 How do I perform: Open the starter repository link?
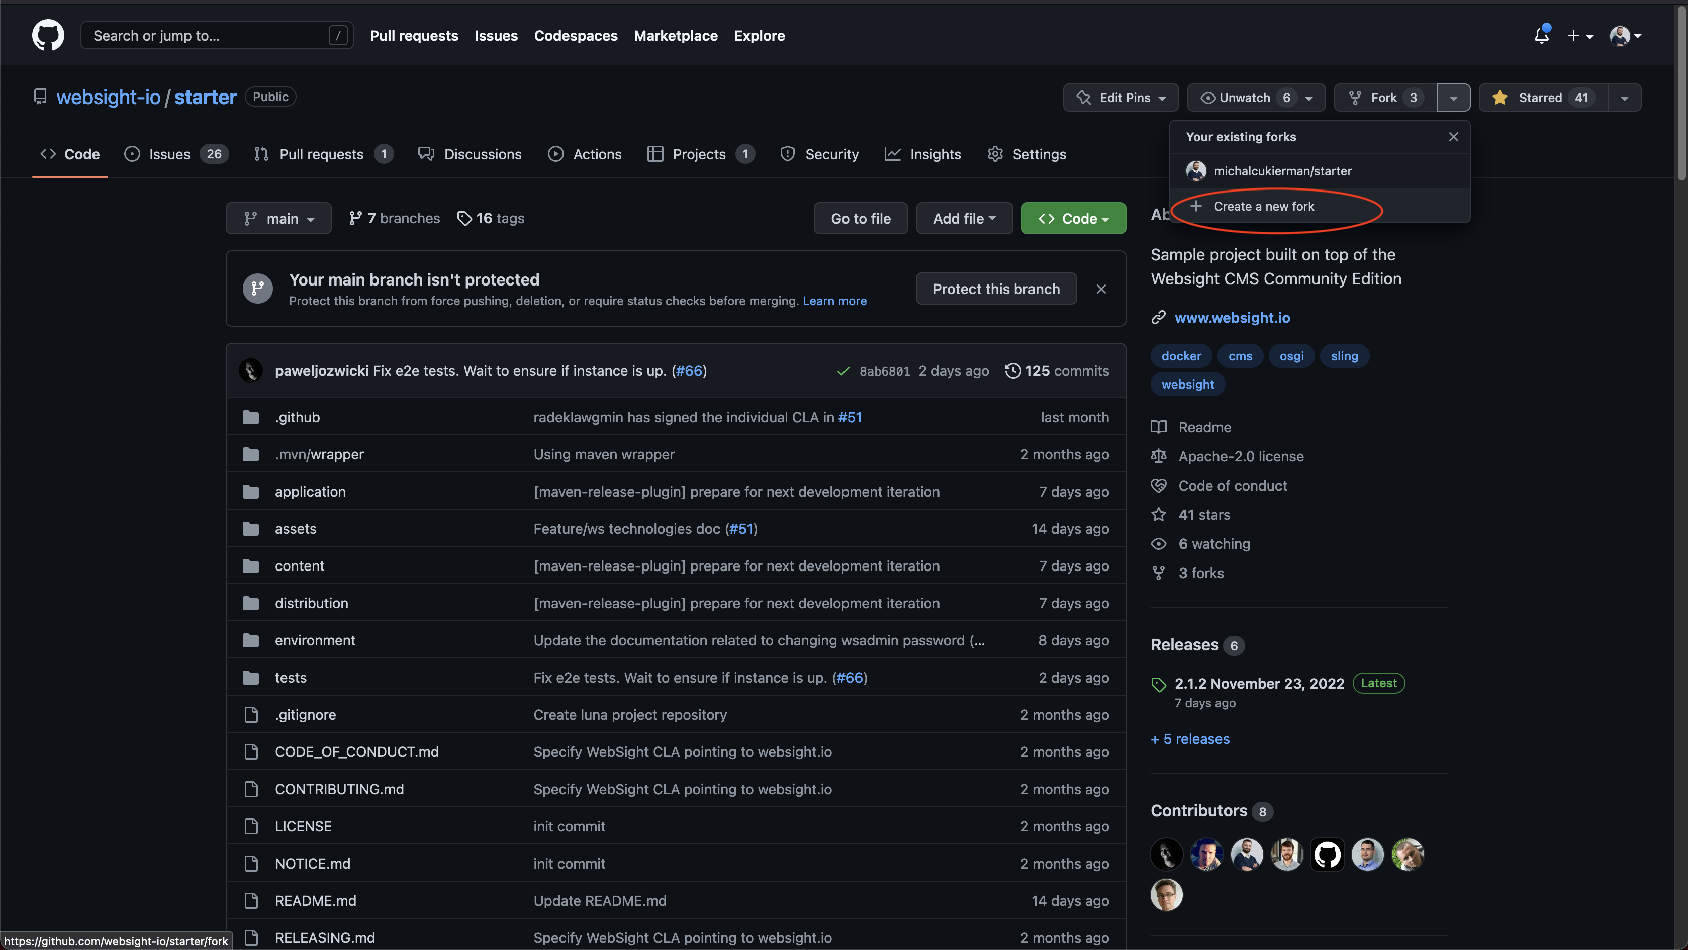click(205, 97)
